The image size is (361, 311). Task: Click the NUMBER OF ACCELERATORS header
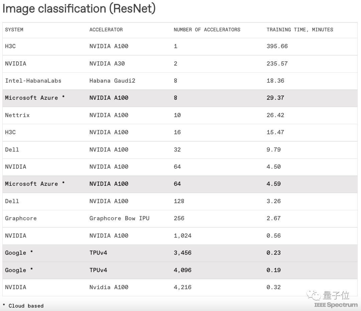207,30
